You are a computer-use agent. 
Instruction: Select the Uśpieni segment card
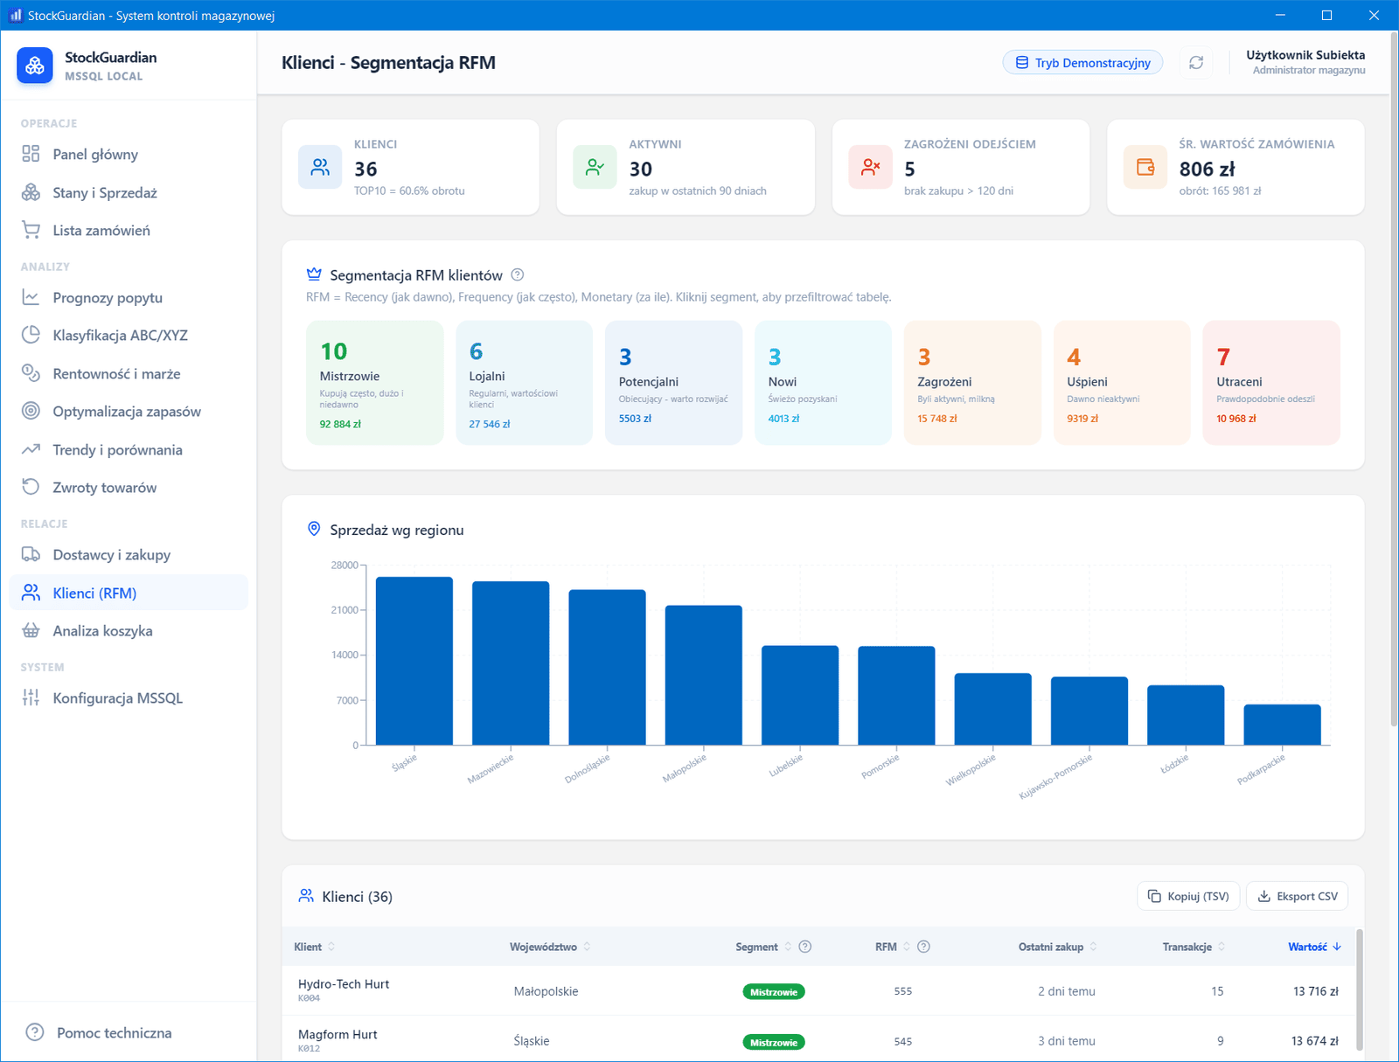tap(1122, 383)
